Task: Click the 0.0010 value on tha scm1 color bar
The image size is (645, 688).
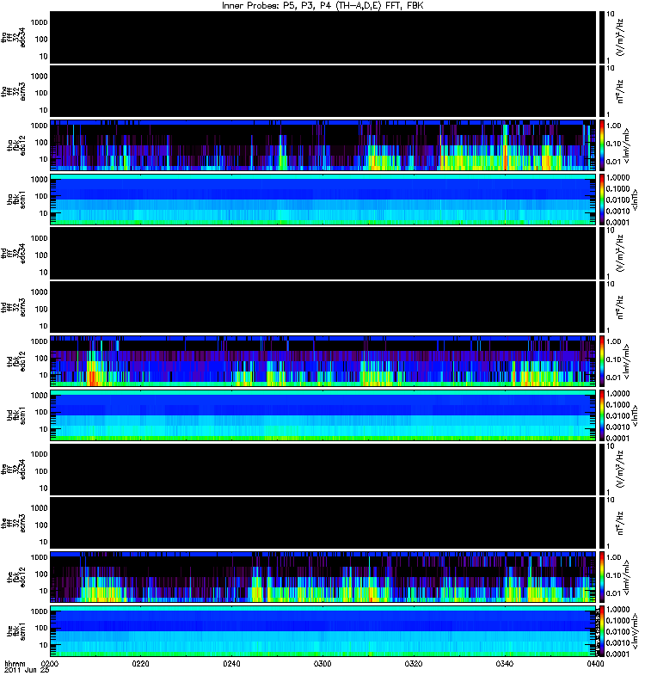Action: click(617, 211)
